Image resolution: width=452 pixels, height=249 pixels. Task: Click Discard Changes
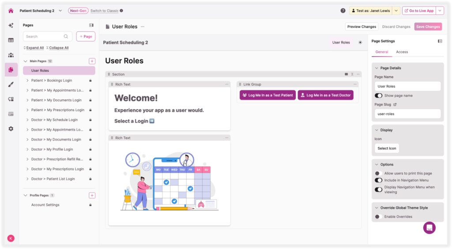click(396, 27)
